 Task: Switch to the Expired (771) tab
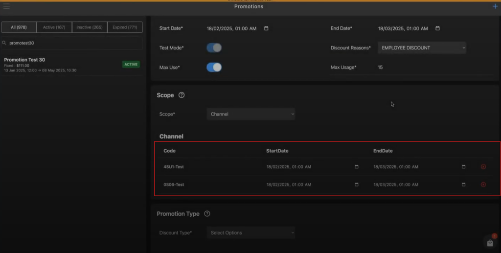[125, 27]
